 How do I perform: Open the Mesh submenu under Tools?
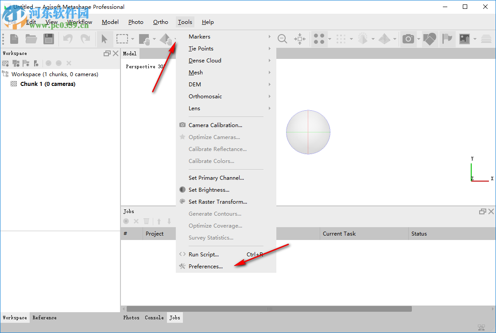pyautogui.click(x=195, y=72)
